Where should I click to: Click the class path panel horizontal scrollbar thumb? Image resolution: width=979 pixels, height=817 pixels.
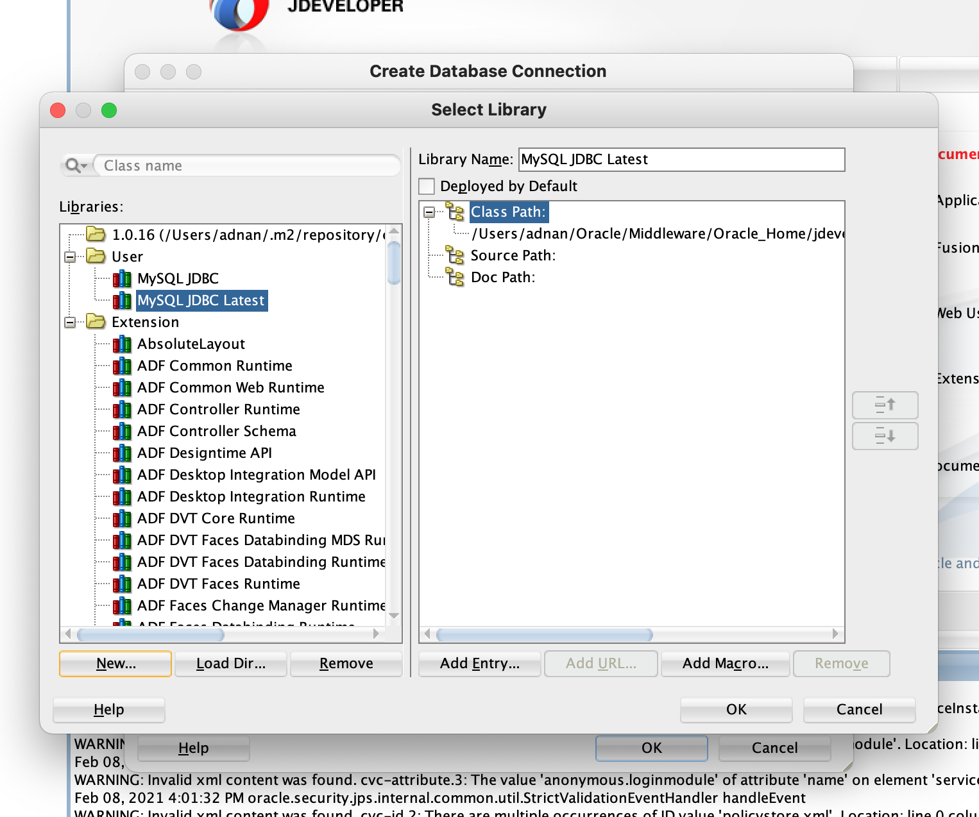(545, 634)
